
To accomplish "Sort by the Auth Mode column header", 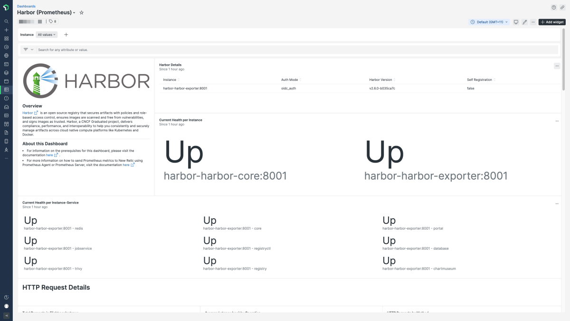I will 291,79.
